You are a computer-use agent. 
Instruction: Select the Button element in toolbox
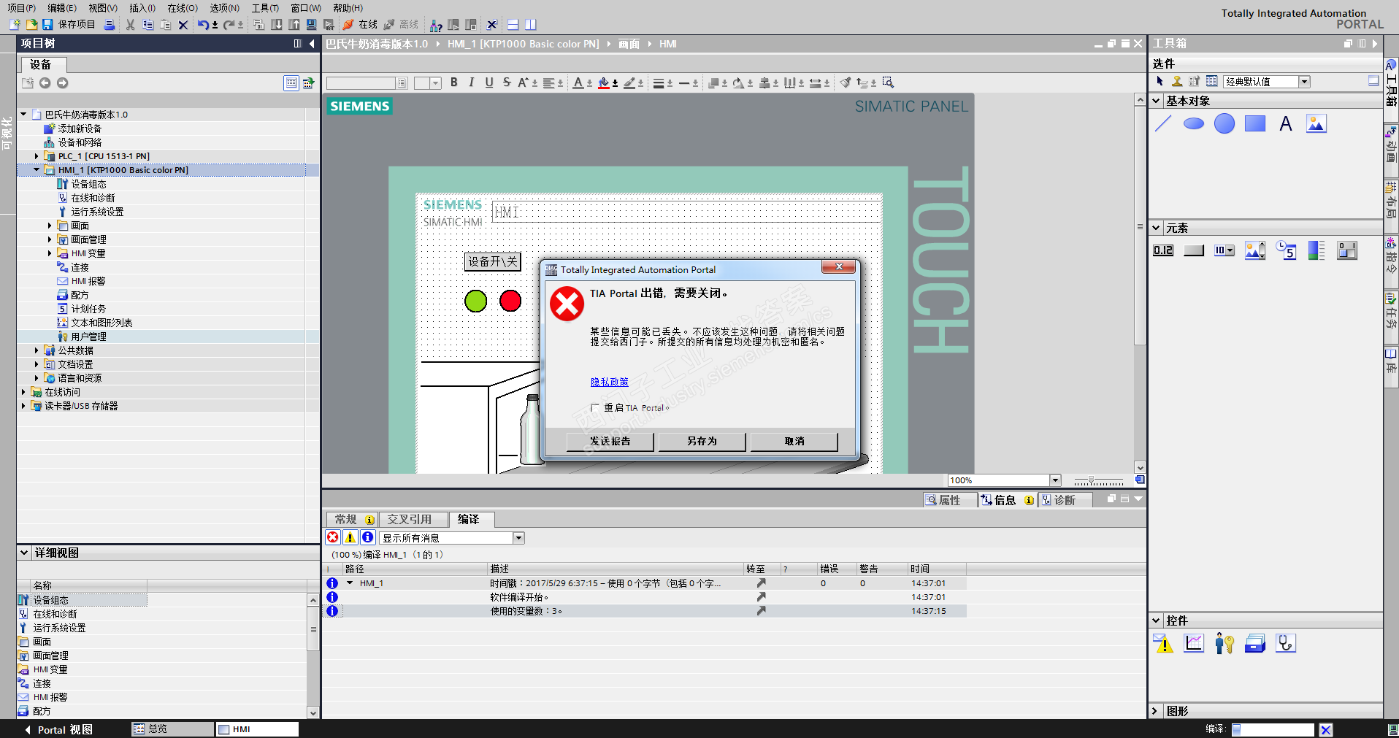pos(1194,251)
